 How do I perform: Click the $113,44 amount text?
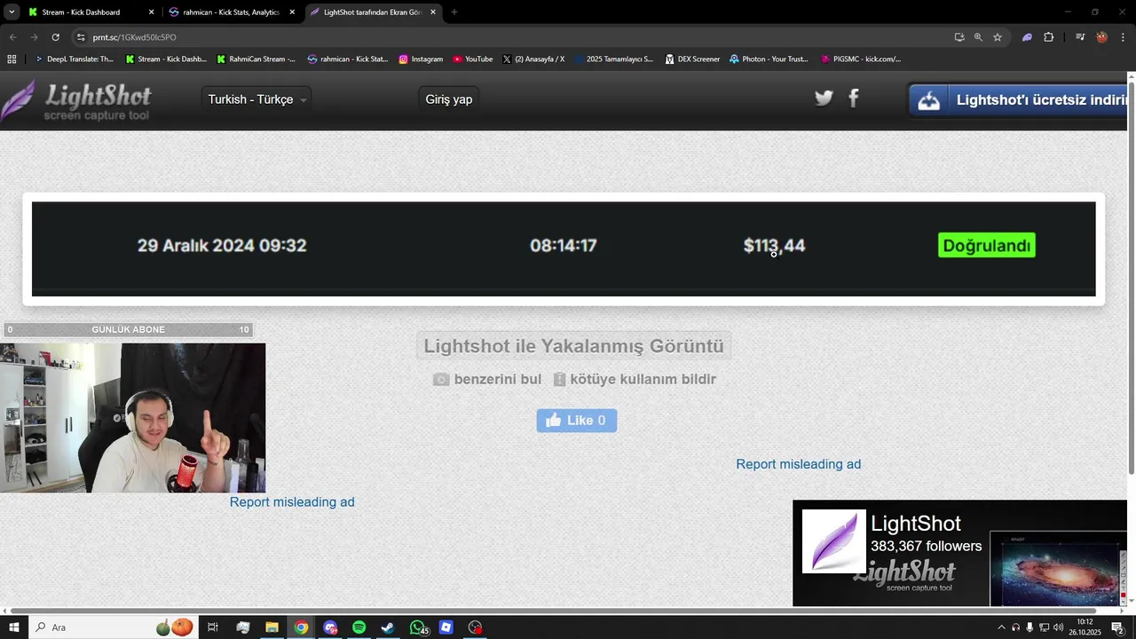pos(774,246)
